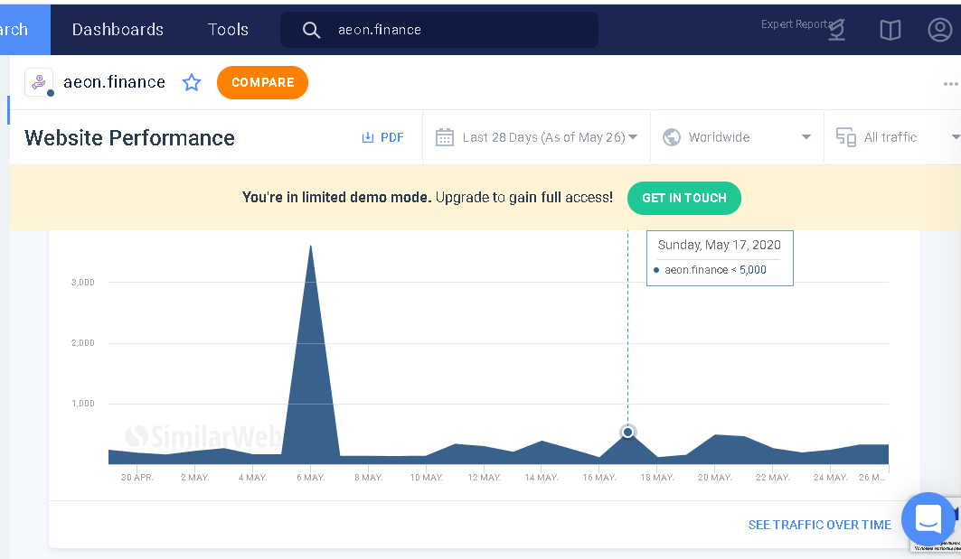Open the knowledge book icon

[890, 30]
